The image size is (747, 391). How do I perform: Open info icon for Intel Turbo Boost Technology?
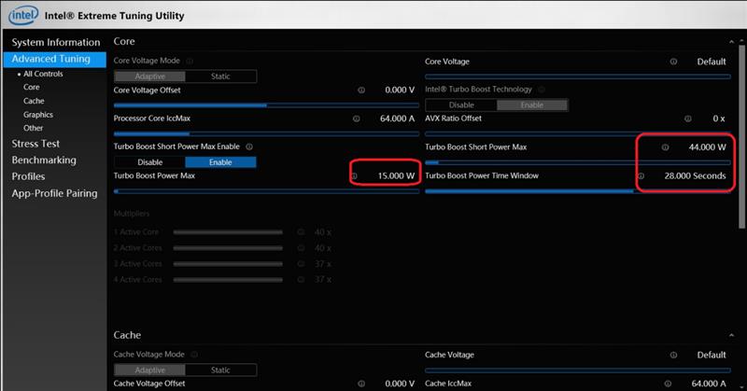[x=542, y=90]
